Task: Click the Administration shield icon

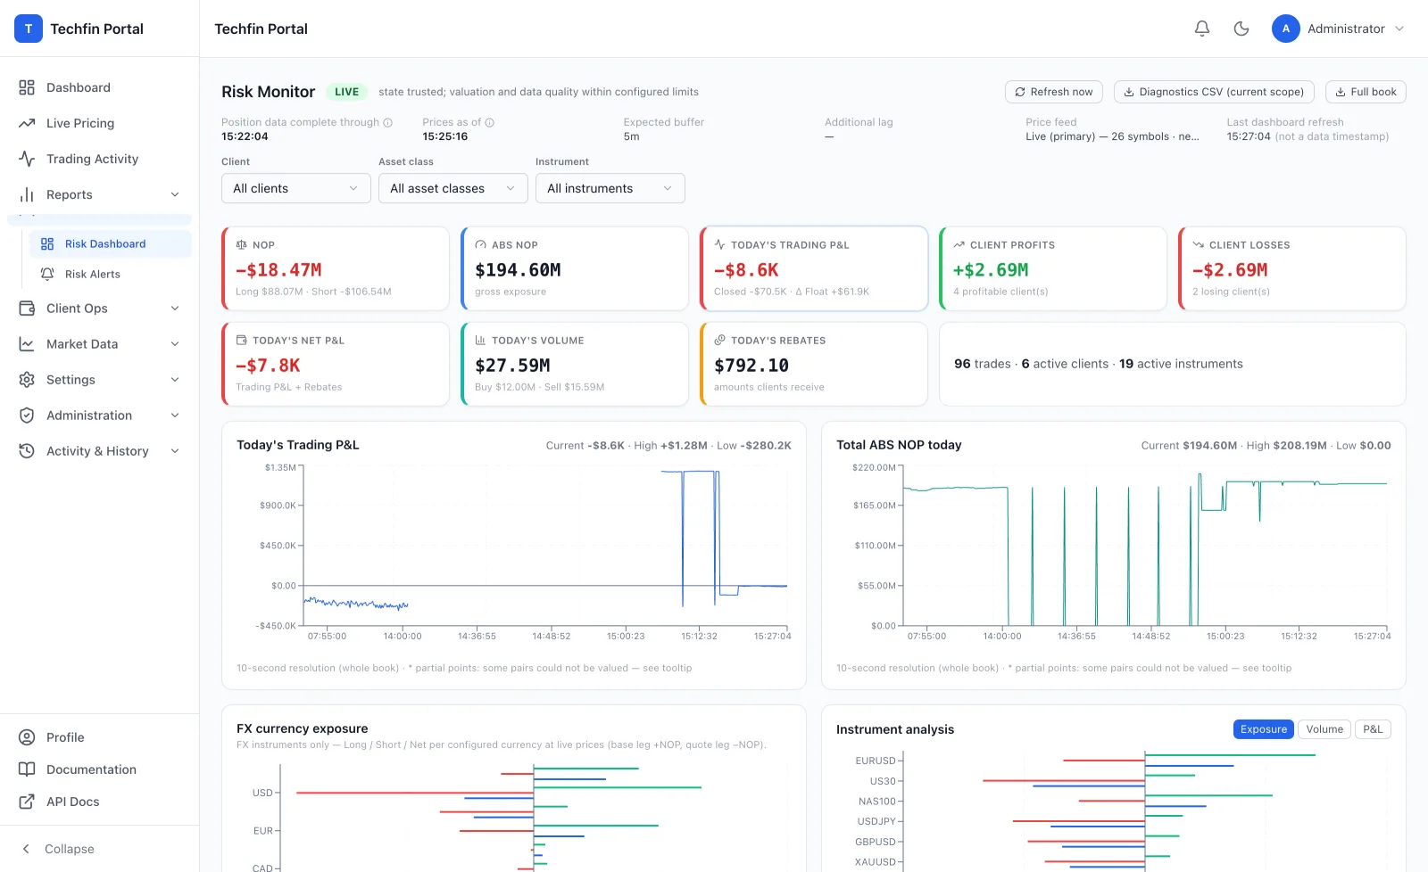Action: [x=27, y=415]
